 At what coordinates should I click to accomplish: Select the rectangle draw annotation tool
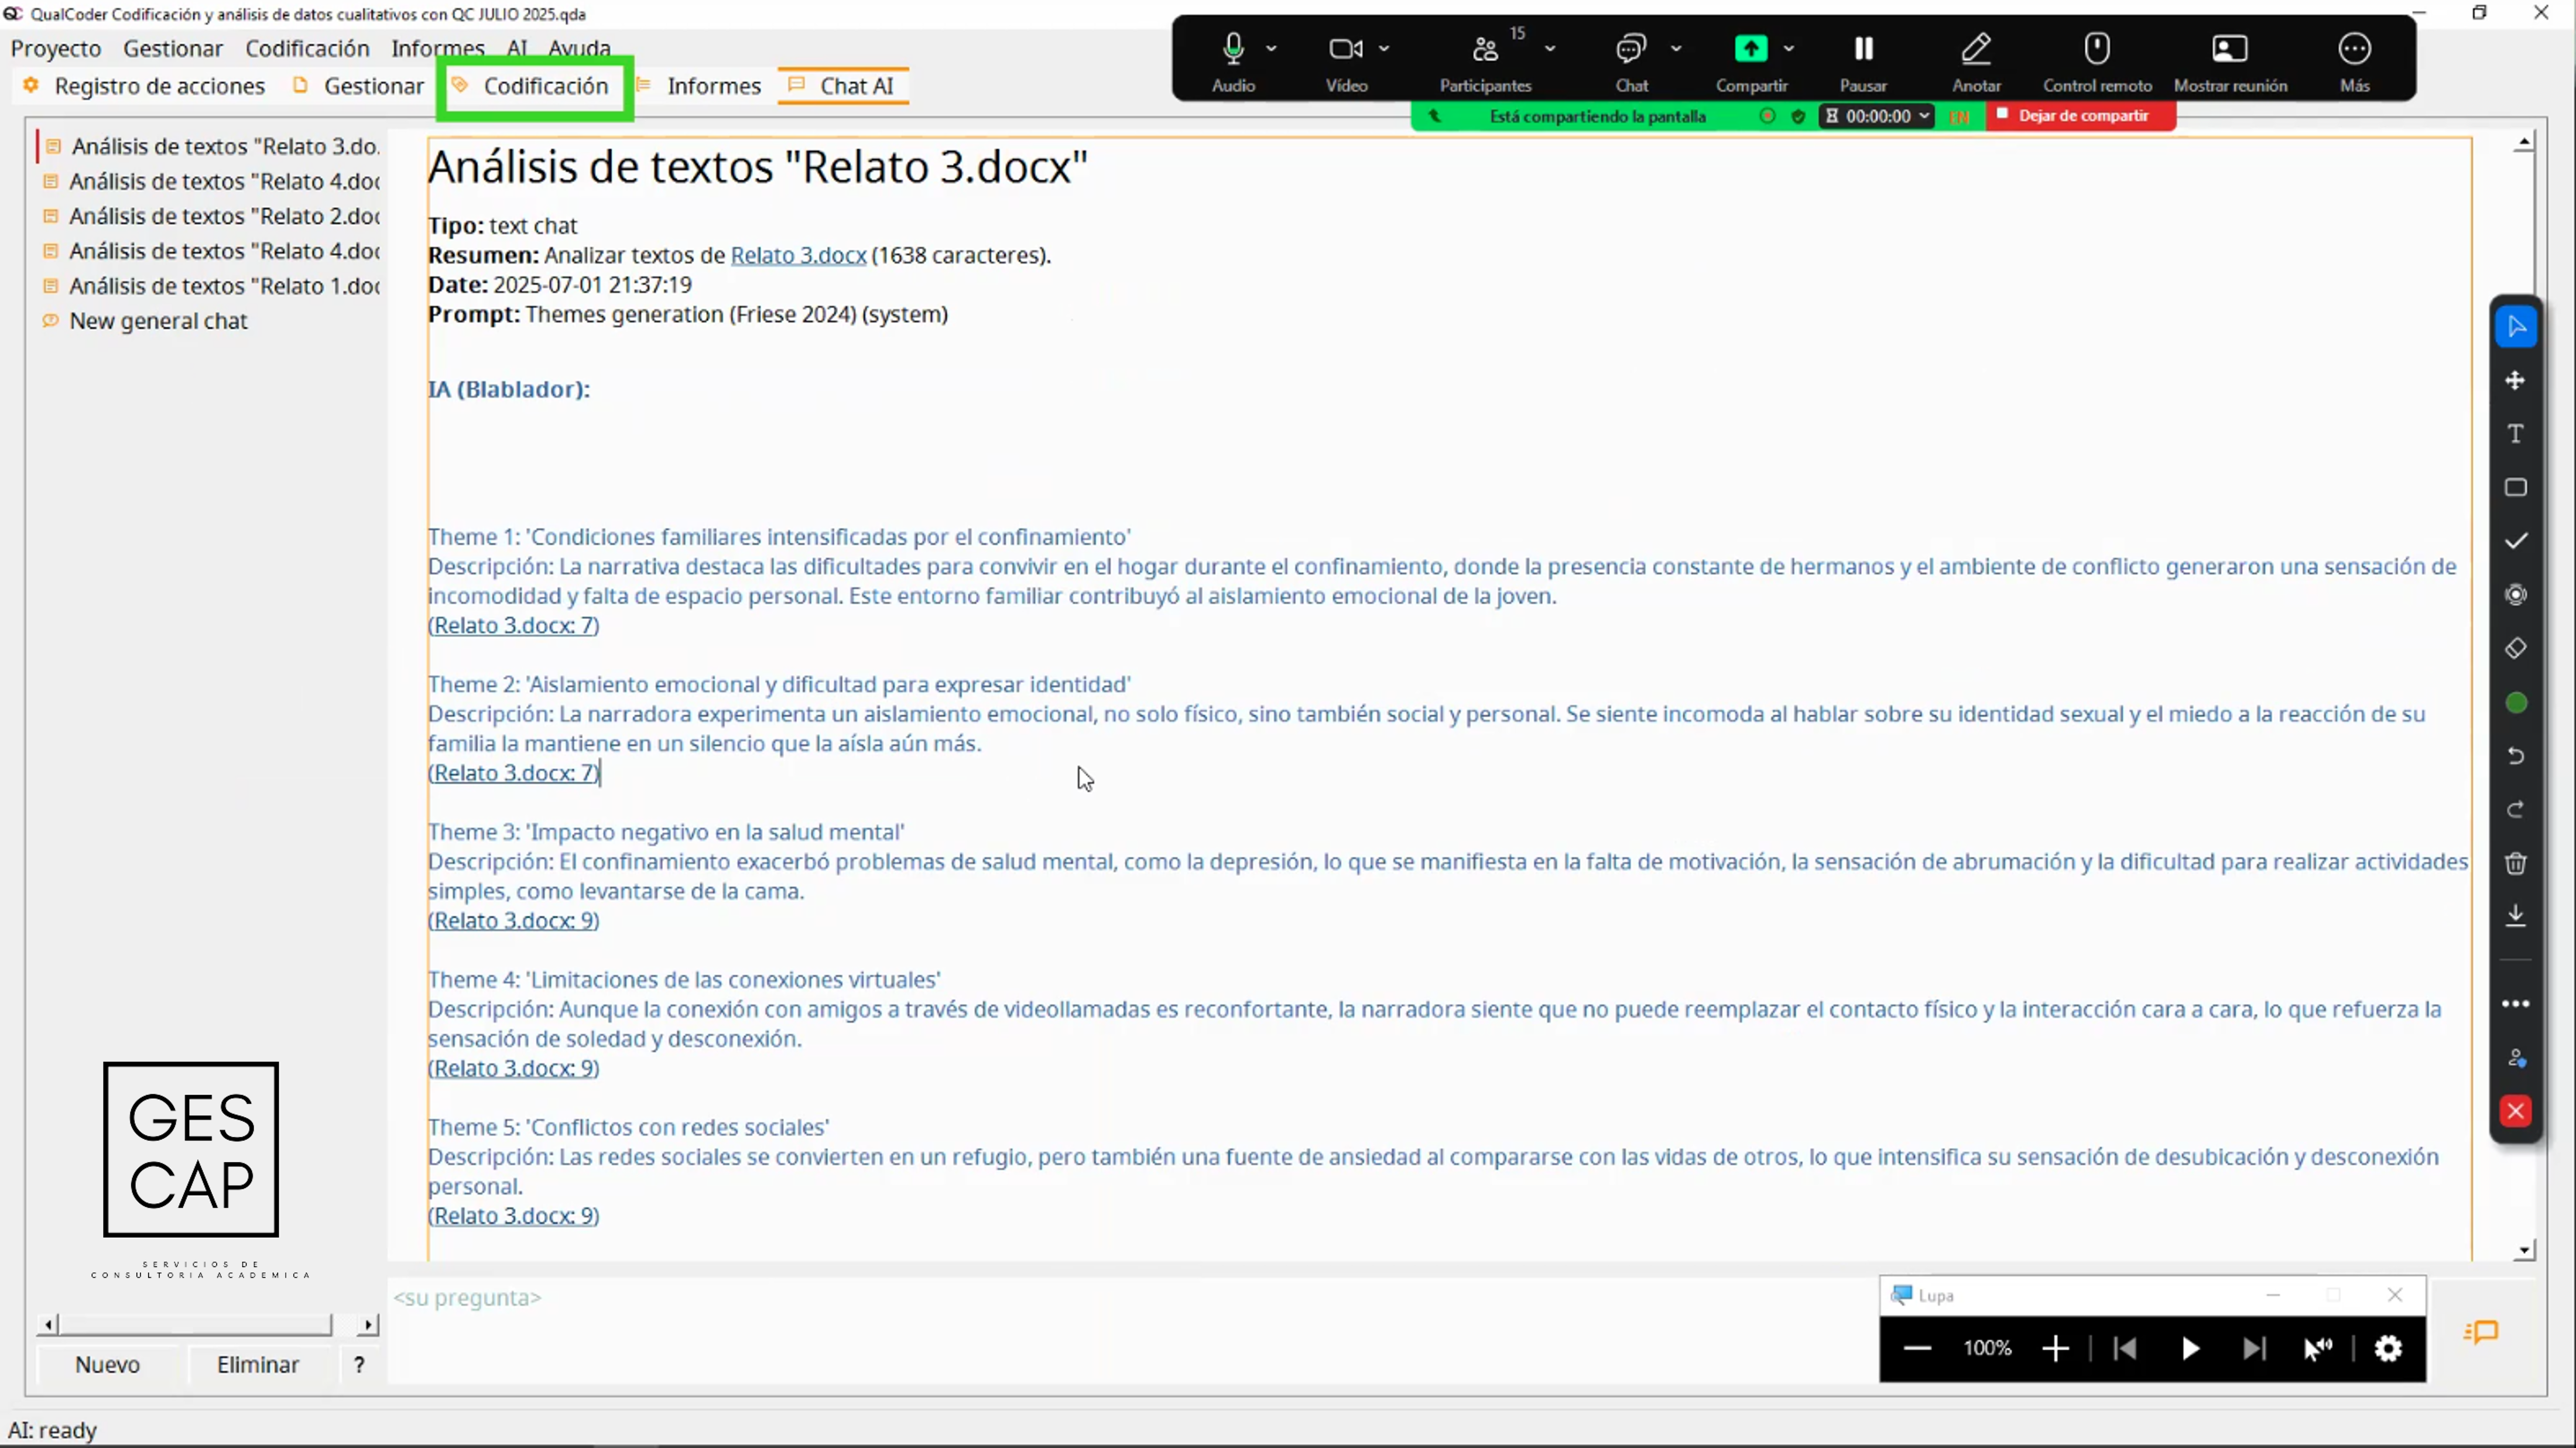[2516, 487]
